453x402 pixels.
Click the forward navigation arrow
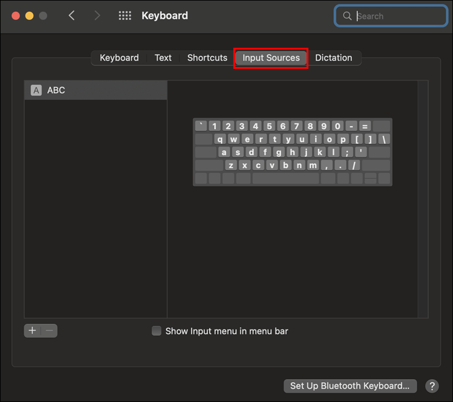coord(97,16)
